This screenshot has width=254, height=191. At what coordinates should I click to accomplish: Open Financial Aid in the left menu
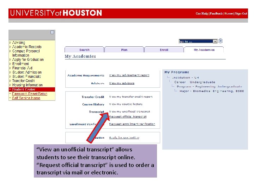tap(22, 68)
